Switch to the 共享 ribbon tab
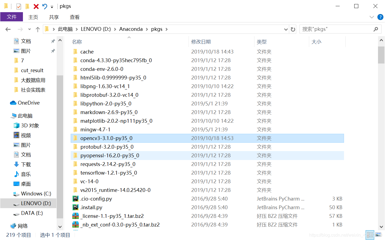This screenshot has height=240, width=385. coord(54,17)
